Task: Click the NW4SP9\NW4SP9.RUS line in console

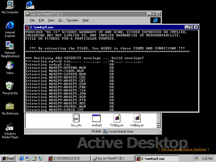Action: click(x=70, y=103)
